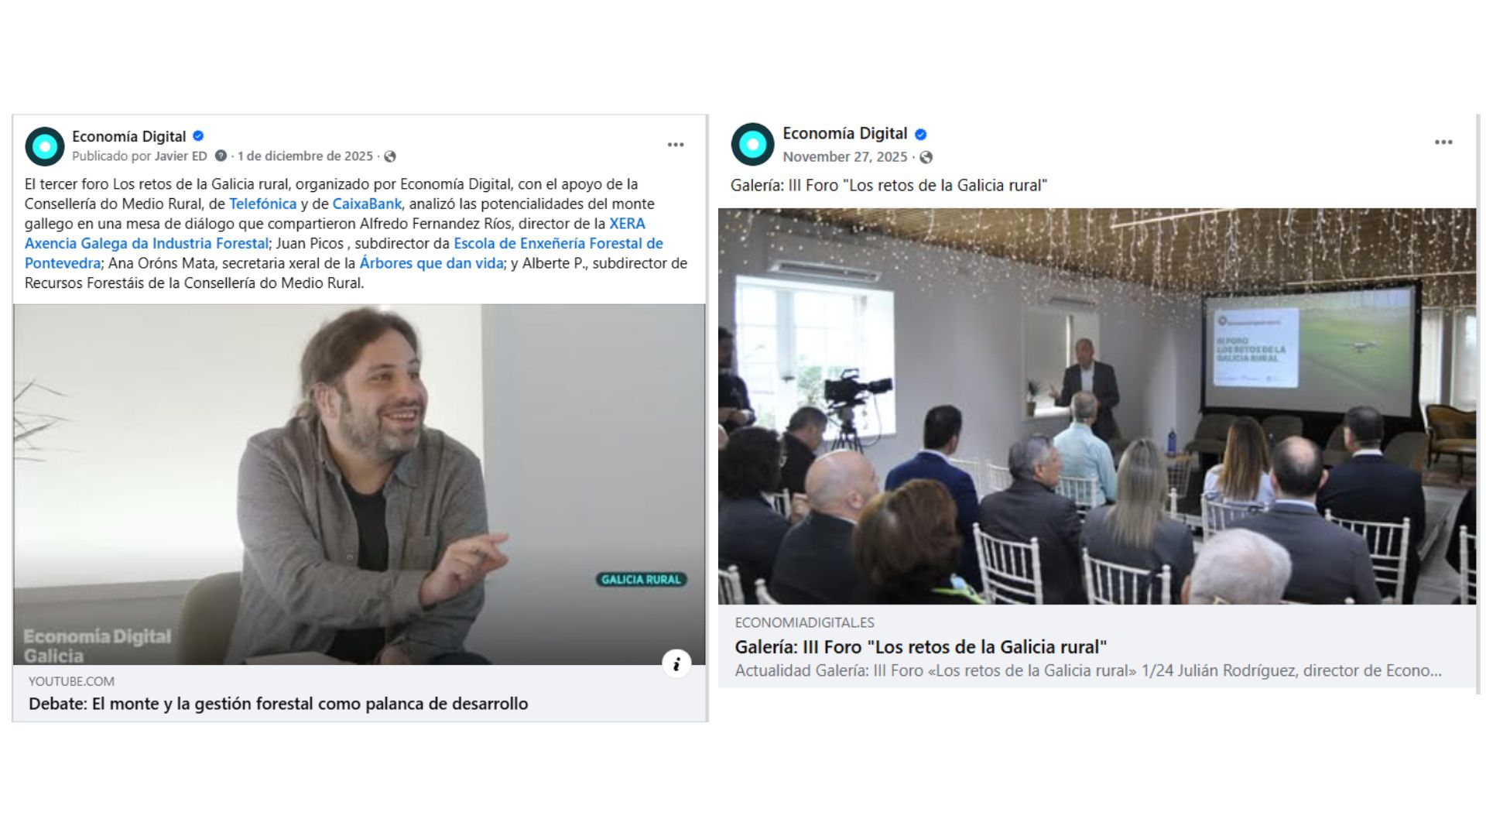Click verified badge on right post

click(x=921, y=134)
